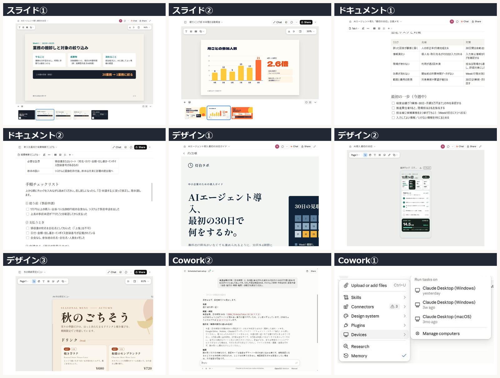Check 領収書の宛名を会社名にしてもらった in ドキュメント②

27,228
